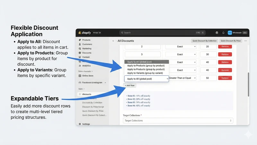The image size is (257, 145).
Task: Expand the Sales channels section
Action: pos(85,71)
